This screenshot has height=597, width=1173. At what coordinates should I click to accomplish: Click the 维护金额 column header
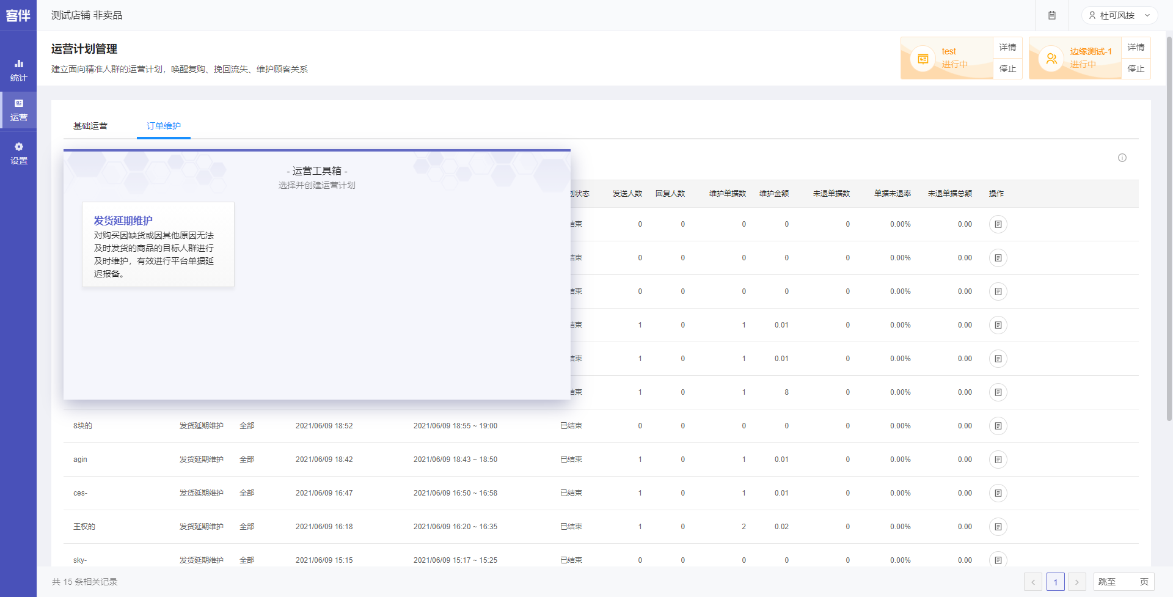[774, 194]
